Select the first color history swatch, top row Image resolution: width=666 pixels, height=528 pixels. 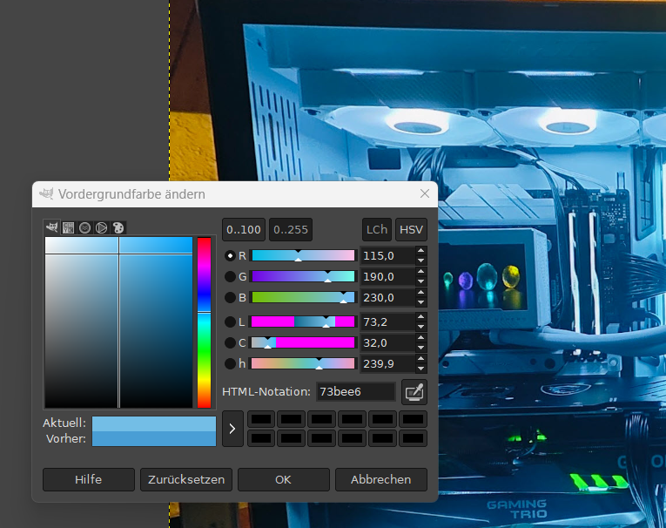click(261, 419)
